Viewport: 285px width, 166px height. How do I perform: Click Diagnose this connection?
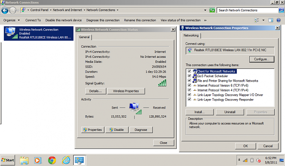point(103,20)
